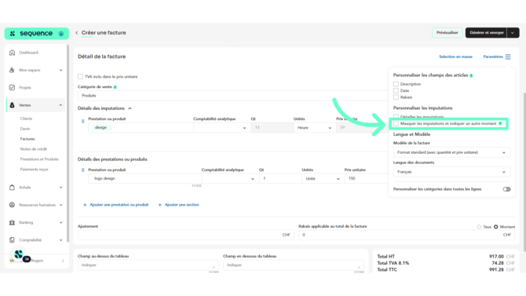Expand the Achats menu
Viewport: 526px width, 296px height.
click(60, 188)
